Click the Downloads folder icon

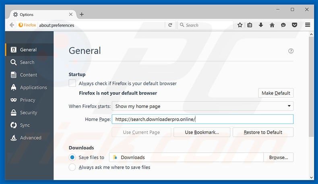[x=115, y=157]
